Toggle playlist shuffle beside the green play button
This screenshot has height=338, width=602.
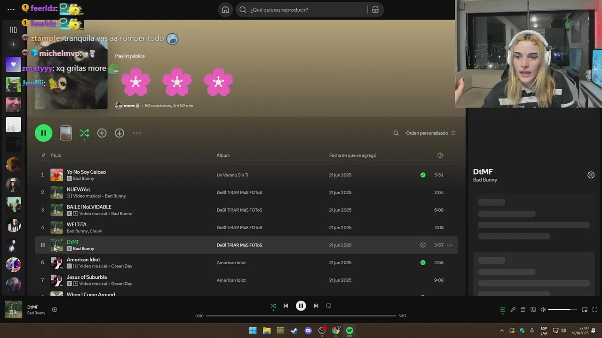click(84, 133)
